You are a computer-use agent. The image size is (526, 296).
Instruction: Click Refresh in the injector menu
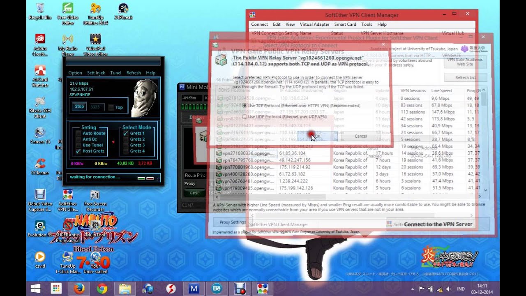pos(134,73)
